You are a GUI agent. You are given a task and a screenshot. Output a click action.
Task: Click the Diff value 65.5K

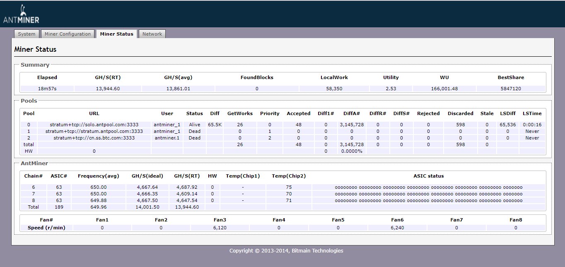215,125
